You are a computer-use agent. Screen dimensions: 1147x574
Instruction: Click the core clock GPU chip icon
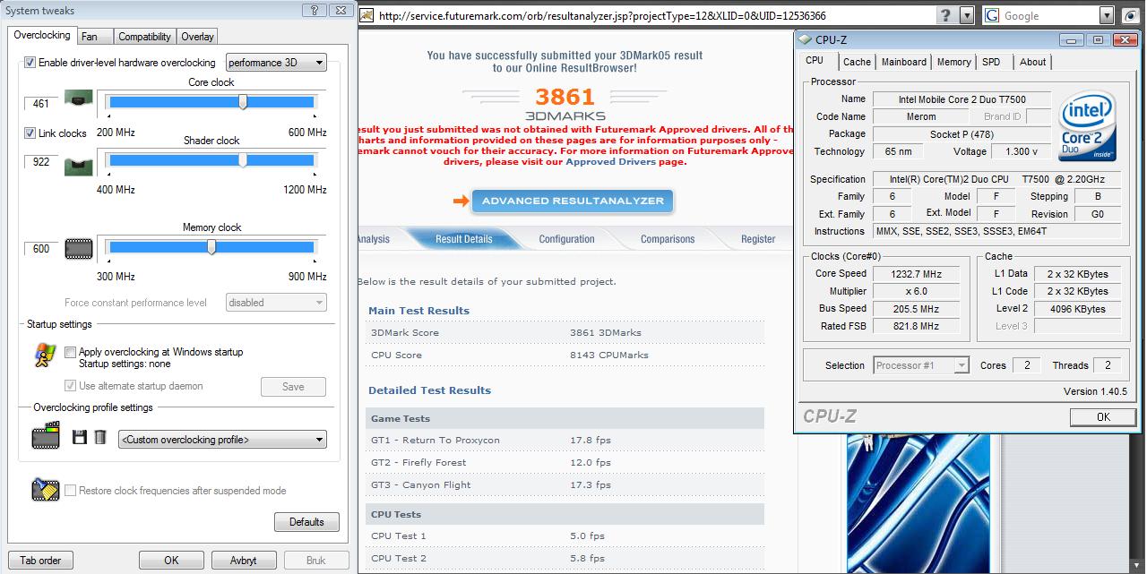pyautogui.click(x=79, y=100)
